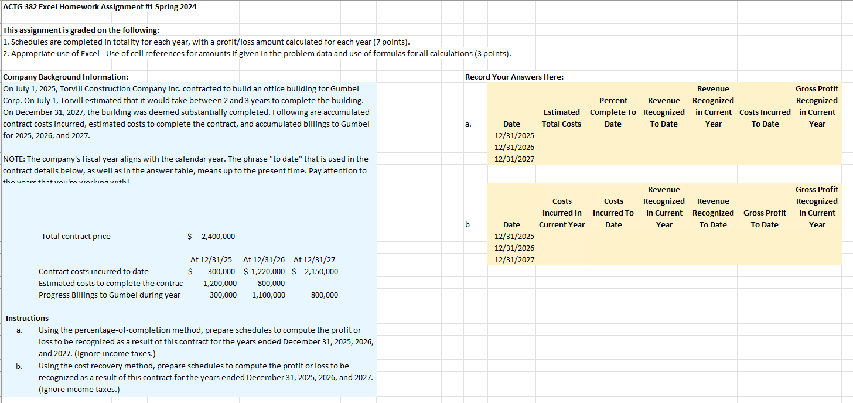Click the Estimated Total Costs column header
Screen dimensions: 853x403
[561, 118]
